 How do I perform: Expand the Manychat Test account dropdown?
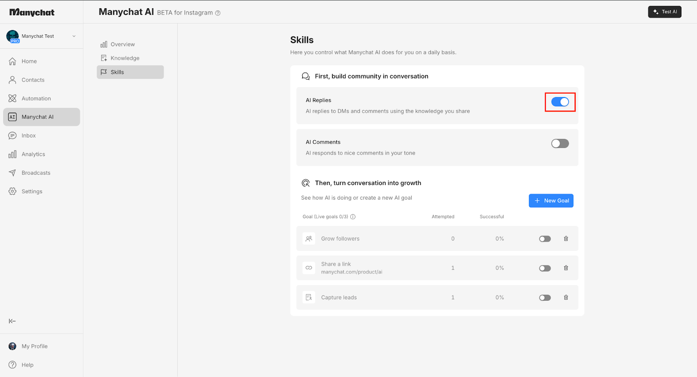pyautogui.click(x=74, y=36)
